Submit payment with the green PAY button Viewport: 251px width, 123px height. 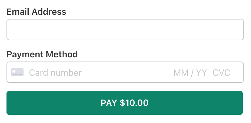click(125, 103)
